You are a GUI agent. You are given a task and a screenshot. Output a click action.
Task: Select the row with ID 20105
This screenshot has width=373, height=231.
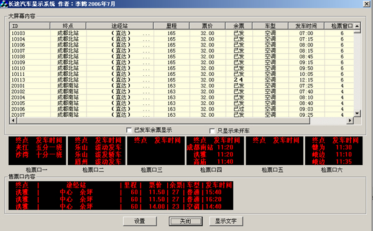(182, 103)
